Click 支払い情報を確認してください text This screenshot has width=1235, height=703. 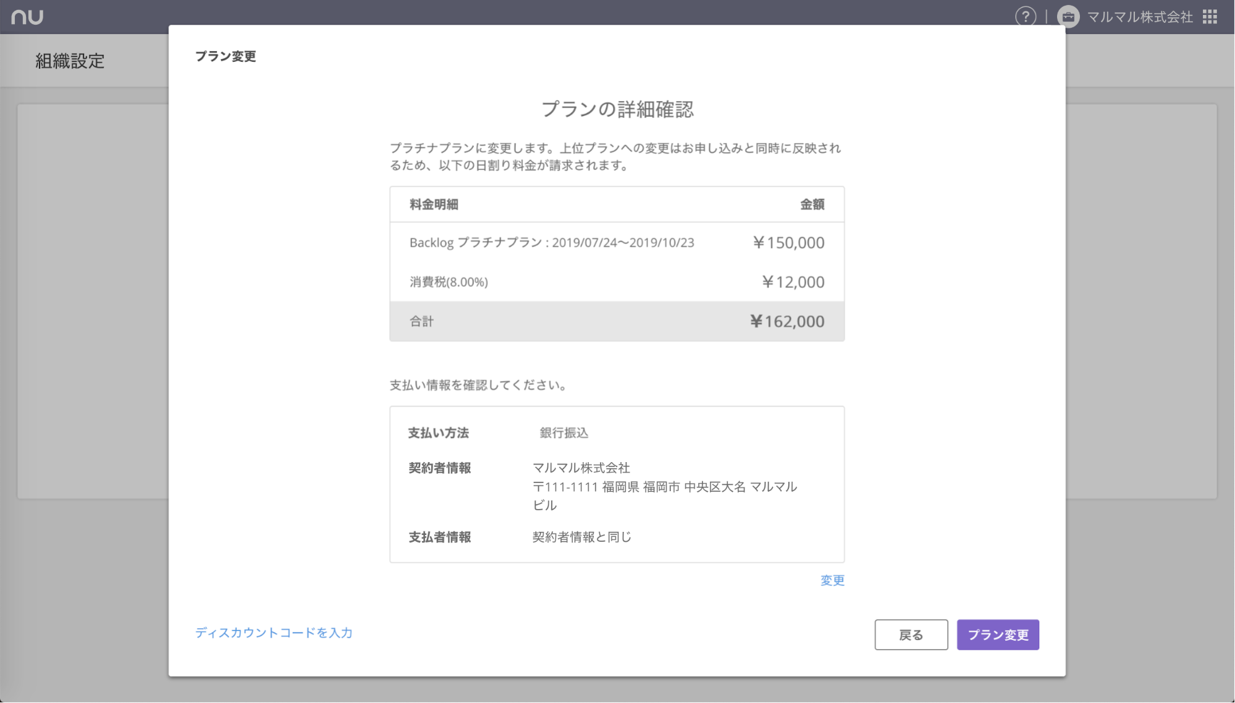tap(479, 385)
